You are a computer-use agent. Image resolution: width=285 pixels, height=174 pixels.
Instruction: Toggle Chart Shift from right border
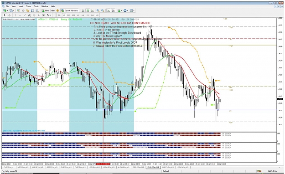(x=113, y=11)
